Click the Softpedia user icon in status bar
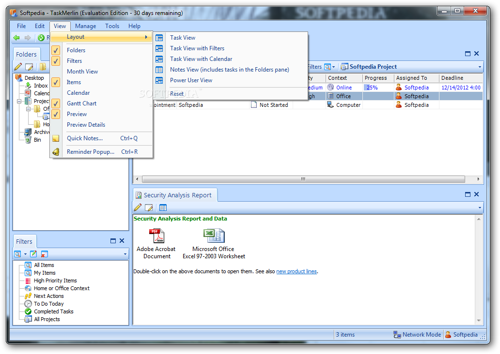Viewport: 500px width, 354px height. click(x=448, y=335)
